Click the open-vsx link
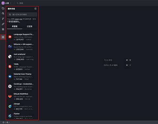This screenshot has width=158, height=124. click(x=18, y=19)
